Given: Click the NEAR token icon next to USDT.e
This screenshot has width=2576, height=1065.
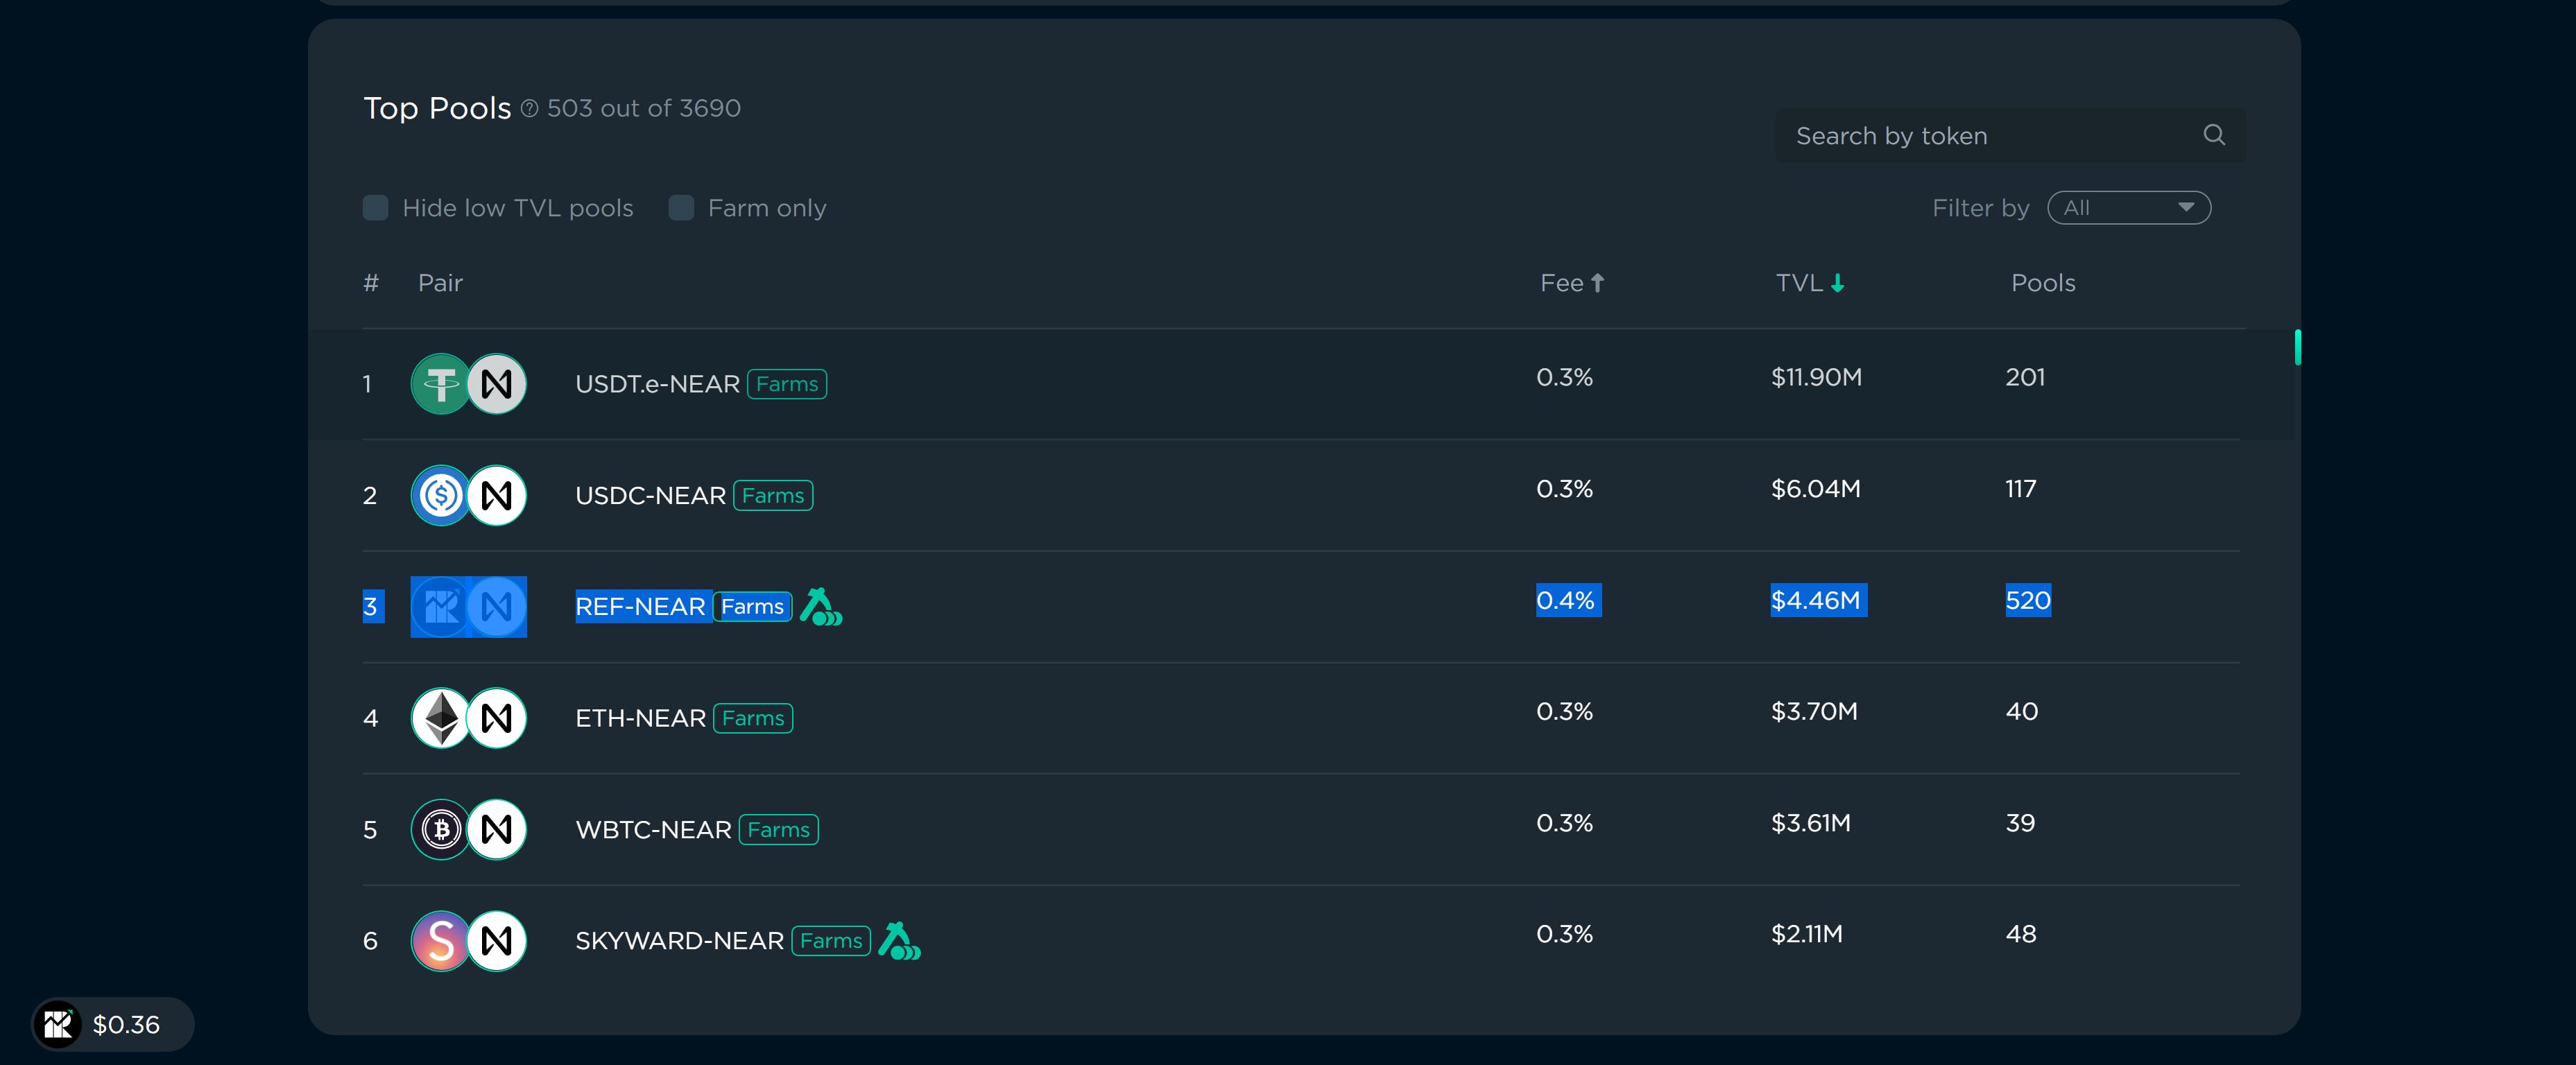Looking at the screenshot, I should pyautogui.click(x=498, y=383).
